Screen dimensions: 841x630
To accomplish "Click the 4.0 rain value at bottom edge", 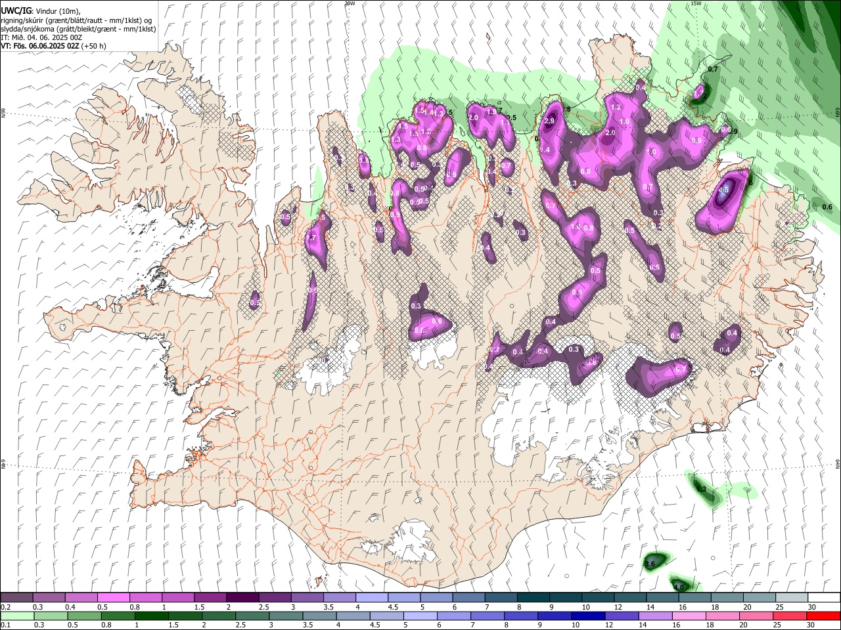I will pos(679,587).
